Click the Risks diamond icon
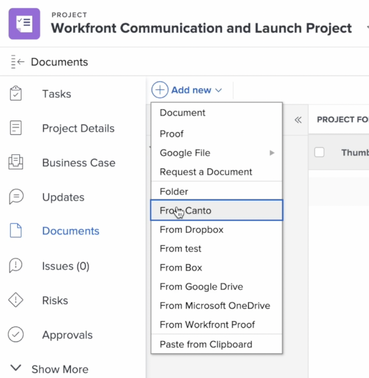The height and width of the screenshot is (378, 369). (16, 300)
